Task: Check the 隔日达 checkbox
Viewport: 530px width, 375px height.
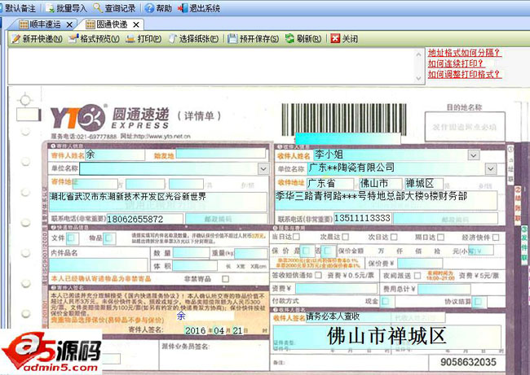Action: click(440, 237)
